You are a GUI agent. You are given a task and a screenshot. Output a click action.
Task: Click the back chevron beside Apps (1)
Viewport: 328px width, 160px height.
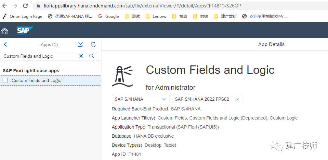[x=6, y=44]
